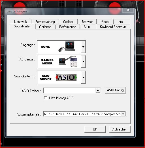Confirm settings with the OK button
Viewport: 145px width, 148px height.
95,129
